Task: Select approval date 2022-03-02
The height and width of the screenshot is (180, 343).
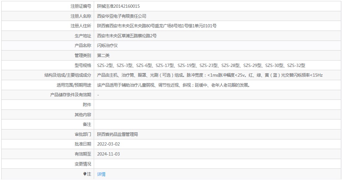Action: [x=109, y=144]
